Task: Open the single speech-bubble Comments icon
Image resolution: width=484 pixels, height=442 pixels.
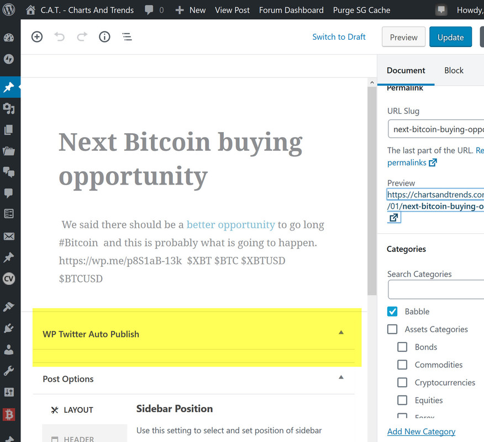Action: (9, 193)
